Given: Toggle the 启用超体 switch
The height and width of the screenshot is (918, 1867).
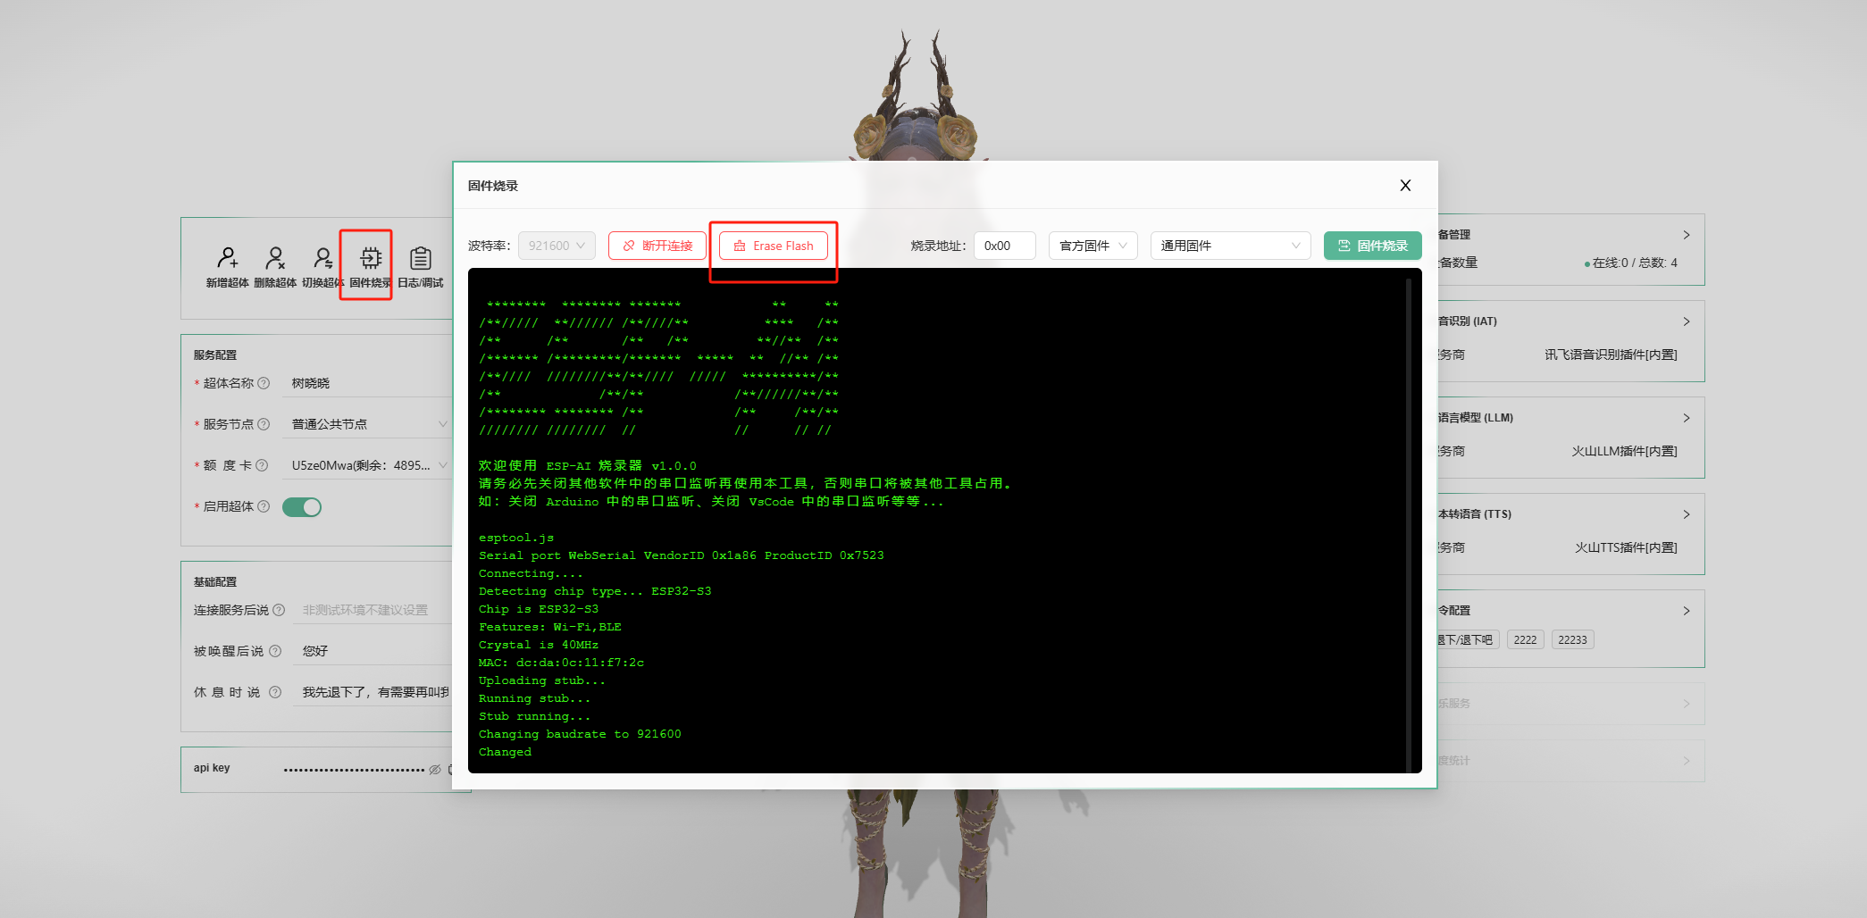Looking at the screenshot, I should (302, 507).
